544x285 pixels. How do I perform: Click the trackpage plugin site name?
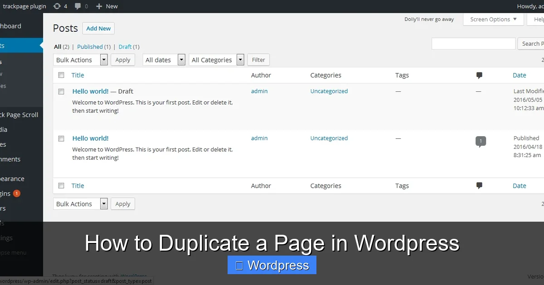click(24, 6)
